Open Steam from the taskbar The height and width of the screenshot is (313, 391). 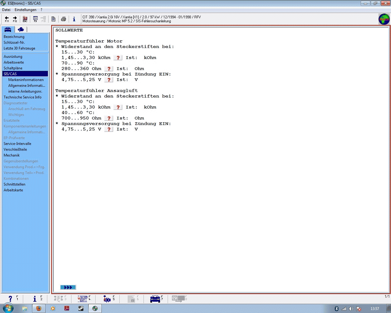point(81,308)
